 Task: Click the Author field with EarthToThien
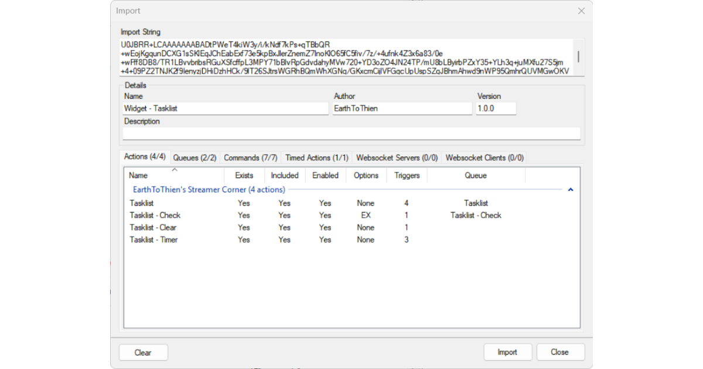(402, 108)
